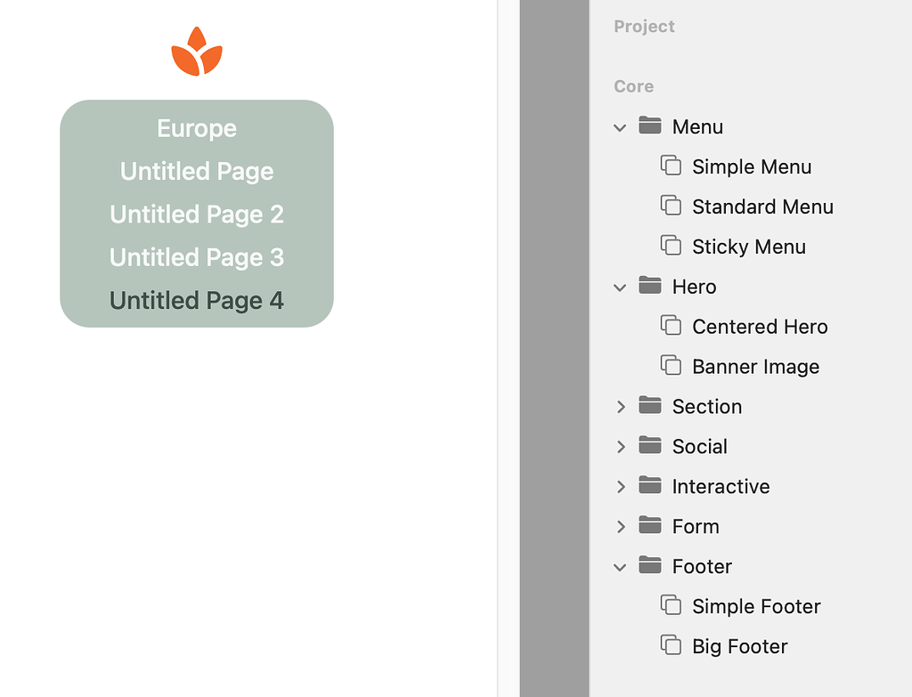Expand the Social component group
912x697 pixels.
(x=621, y=446)
